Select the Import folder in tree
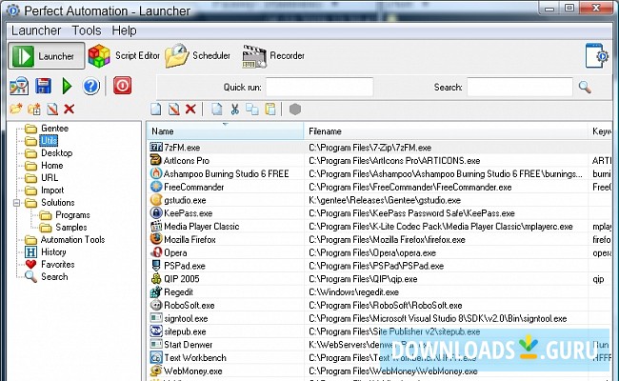 click(52, 190)
